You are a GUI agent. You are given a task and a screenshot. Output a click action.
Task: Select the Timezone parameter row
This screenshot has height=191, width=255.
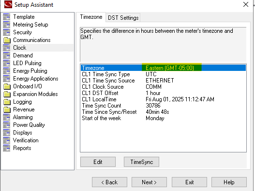tap(163, 68)
